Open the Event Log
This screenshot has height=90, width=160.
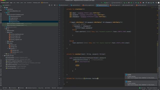142,88
